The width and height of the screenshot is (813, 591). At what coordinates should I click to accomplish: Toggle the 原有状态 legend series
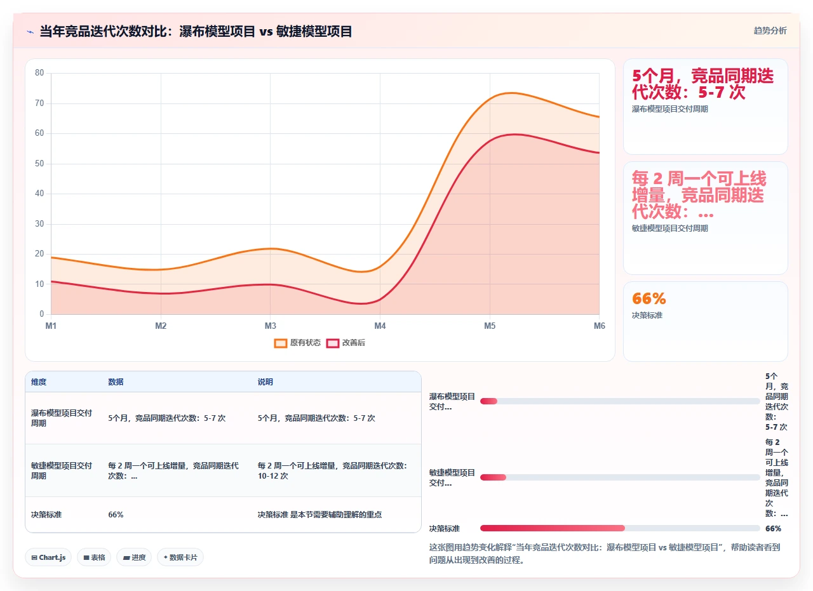[297, 343]
